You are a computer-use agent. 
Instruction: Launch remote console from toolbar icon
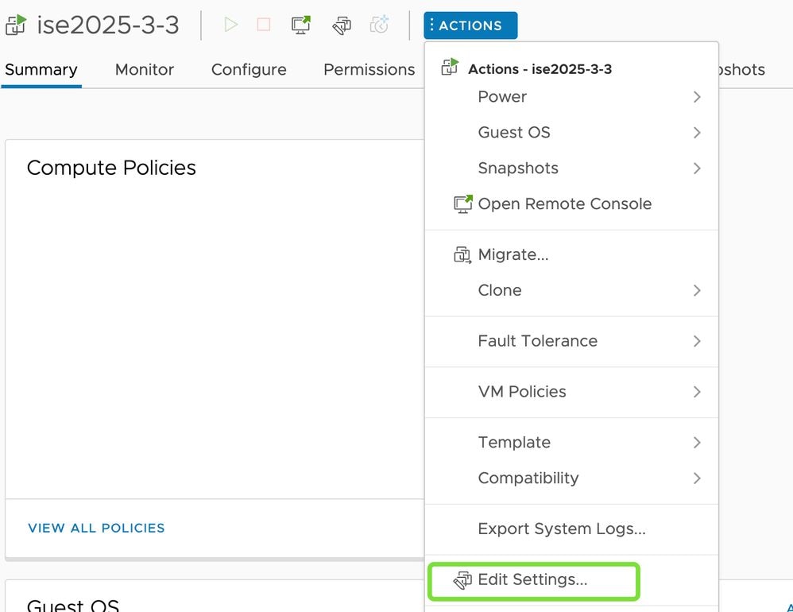coord(301,25)
